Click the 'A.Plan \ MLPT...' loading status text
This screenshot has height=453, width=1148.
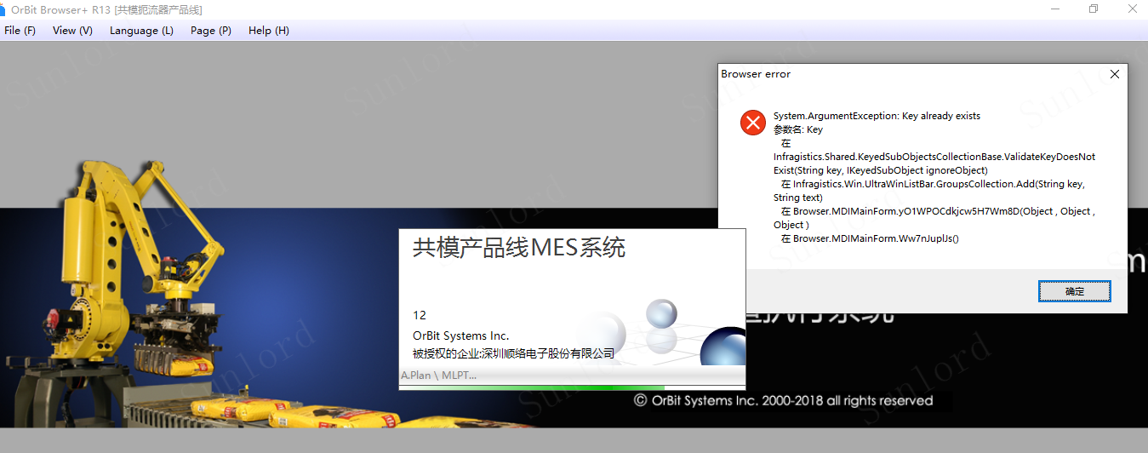point(438,376)
